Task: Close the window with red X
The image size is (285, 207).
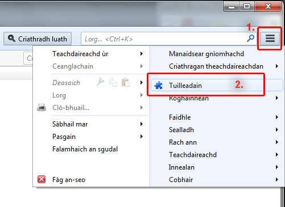Action: pyautogui.click(x=268, y=7)
